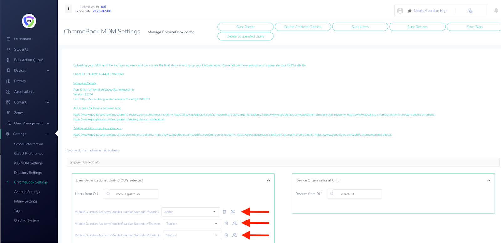
Task: Open the Admin role dropdown
Action: [190, 212]
